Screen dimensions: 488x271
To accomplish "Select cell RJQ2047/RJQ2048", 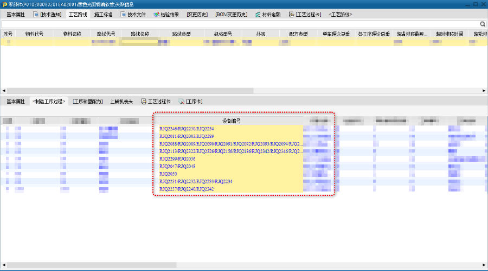I will click(231, 167).
